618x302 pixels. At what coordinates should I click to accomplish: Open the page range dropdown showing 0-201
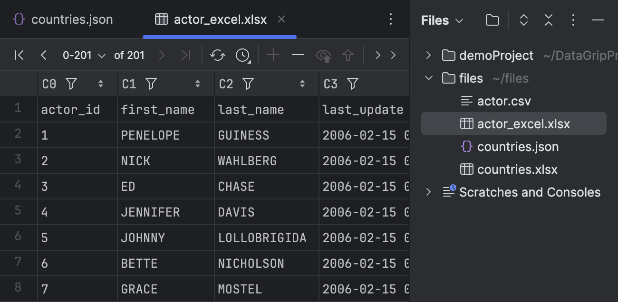point(85,55)
